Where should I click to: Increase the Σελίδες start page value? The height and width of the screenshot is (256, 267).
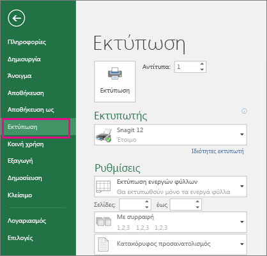(x=147, y=202)
